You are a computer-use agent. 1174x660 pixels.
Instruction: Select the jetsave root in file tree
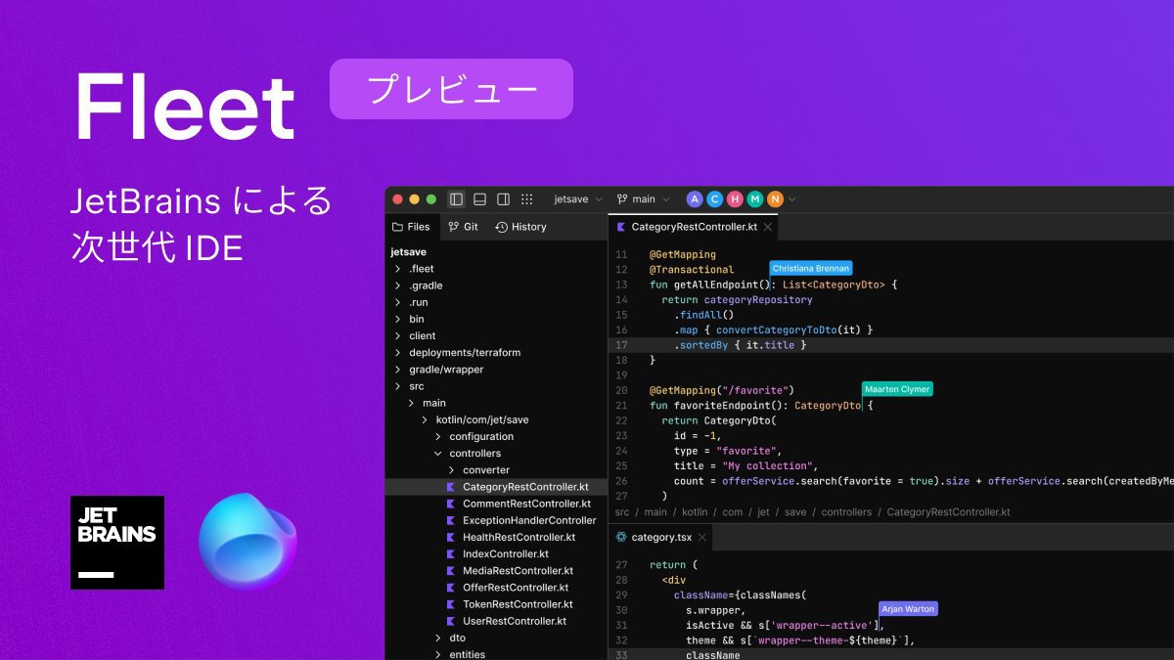pos(408,251)
